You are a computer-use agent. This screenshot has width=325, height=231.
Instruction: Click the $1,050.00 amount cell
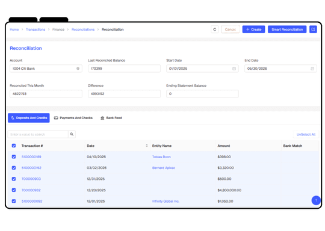pos(225,201)
